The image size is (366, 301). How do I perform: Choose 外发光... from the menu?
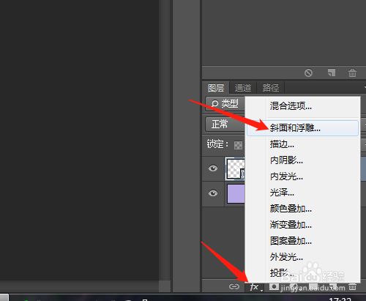pos(302,257)
